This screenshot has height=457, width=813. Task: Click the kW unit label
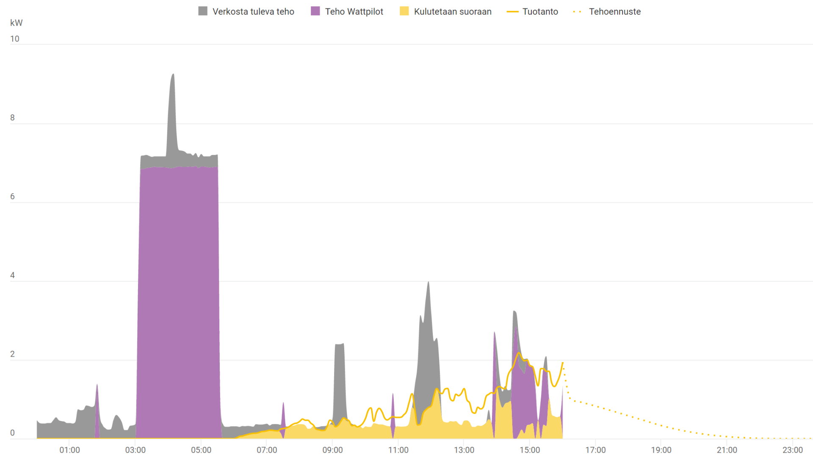click(17, 23)
